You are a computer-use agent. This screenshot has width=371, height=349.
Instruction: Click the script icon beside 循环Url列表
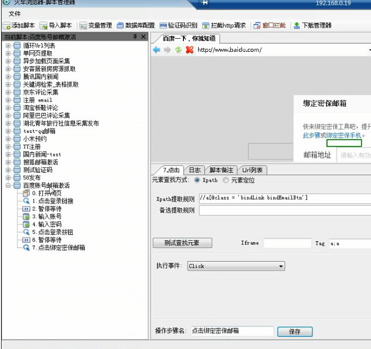pos(17,46)
